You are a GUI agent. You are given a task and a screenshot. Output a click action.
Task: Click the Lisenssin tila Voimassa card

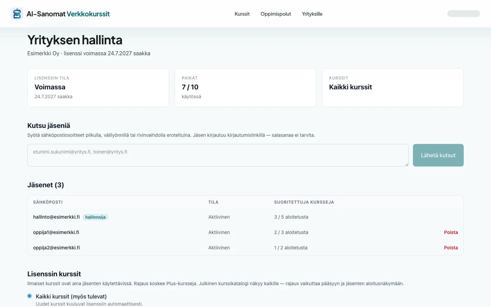pyautogui.click(x=98, y=88)
